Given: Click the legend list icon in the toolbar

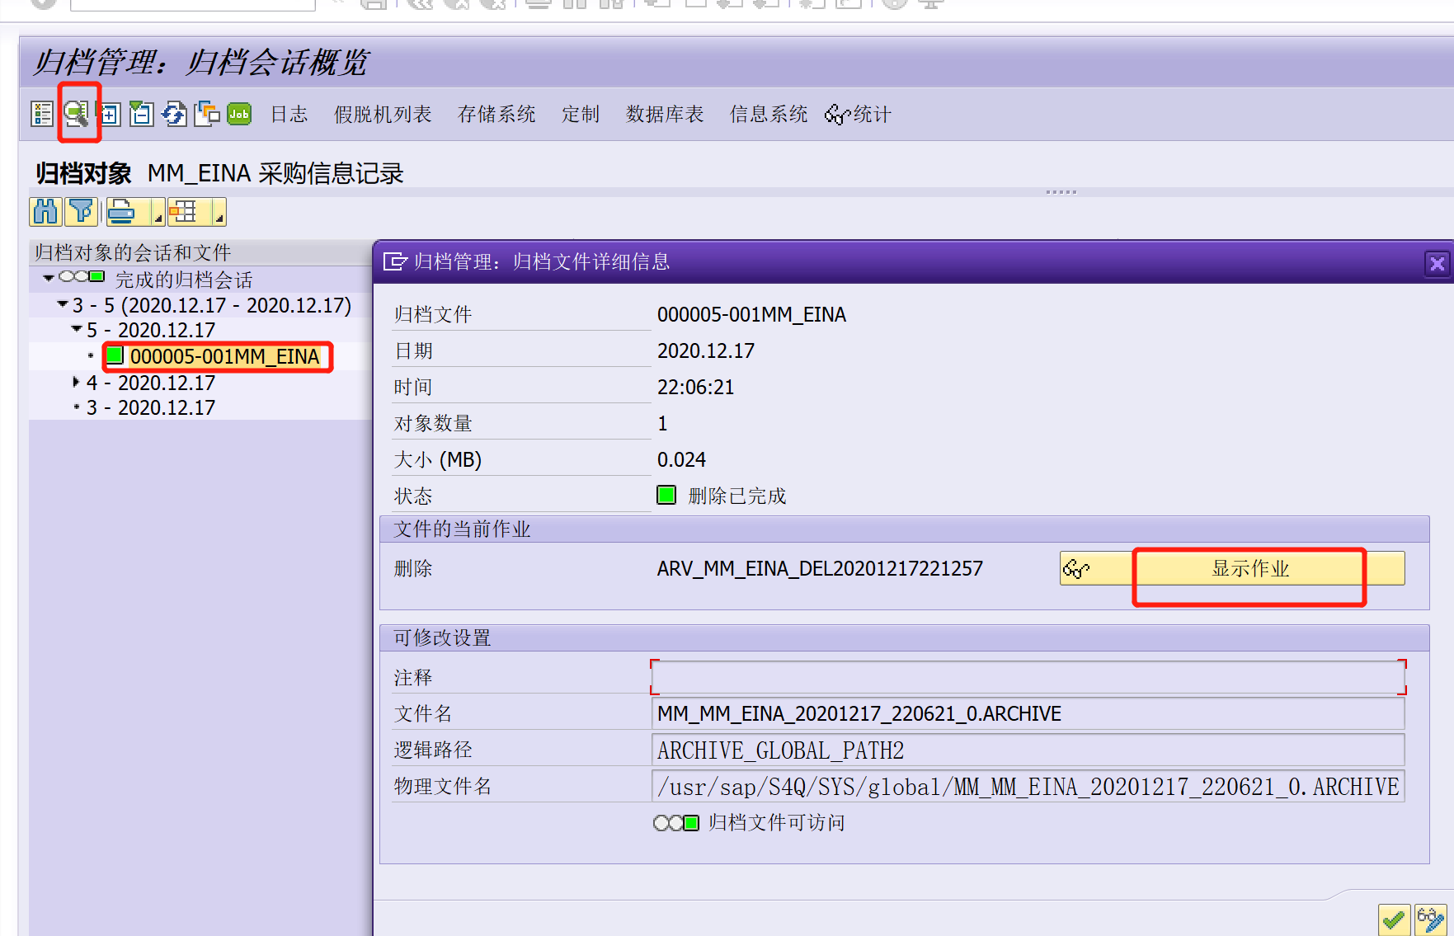Looking at the screenshot, I should point(42,114).
